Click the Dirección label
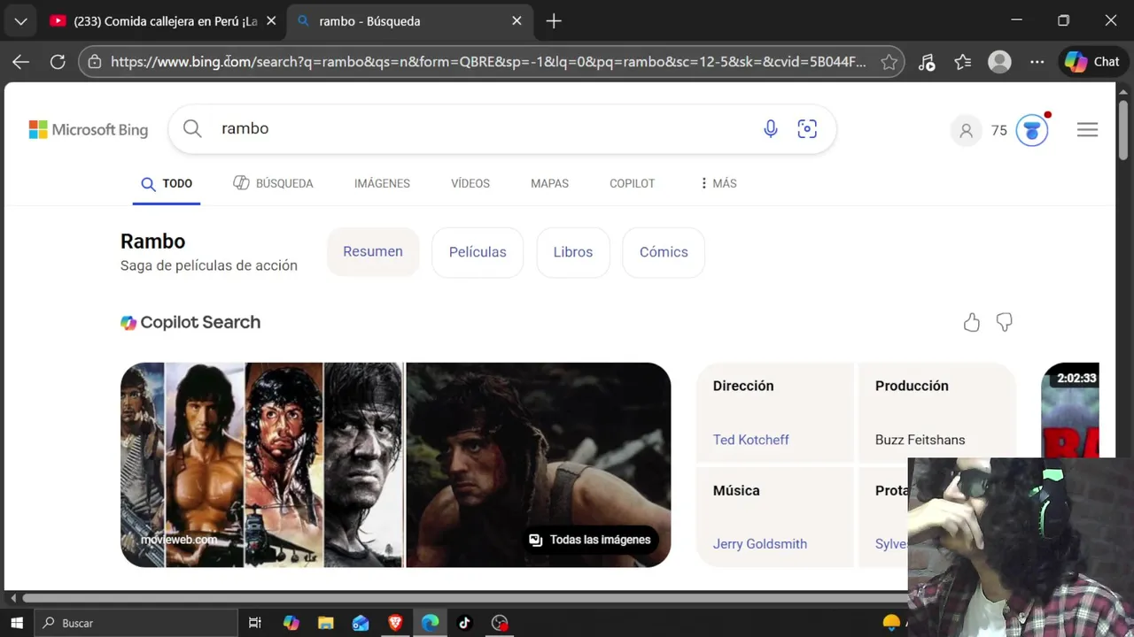The height and width of the screenshot is (637, 1134). coord(742,386)
